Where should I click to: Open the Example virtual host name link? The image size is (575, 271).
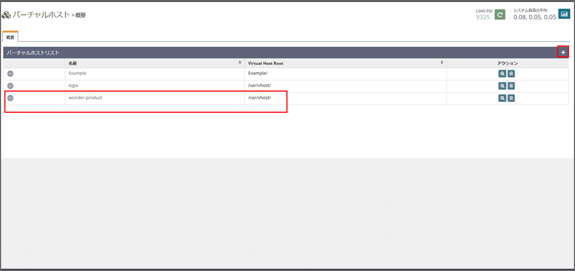coord(77,73)
